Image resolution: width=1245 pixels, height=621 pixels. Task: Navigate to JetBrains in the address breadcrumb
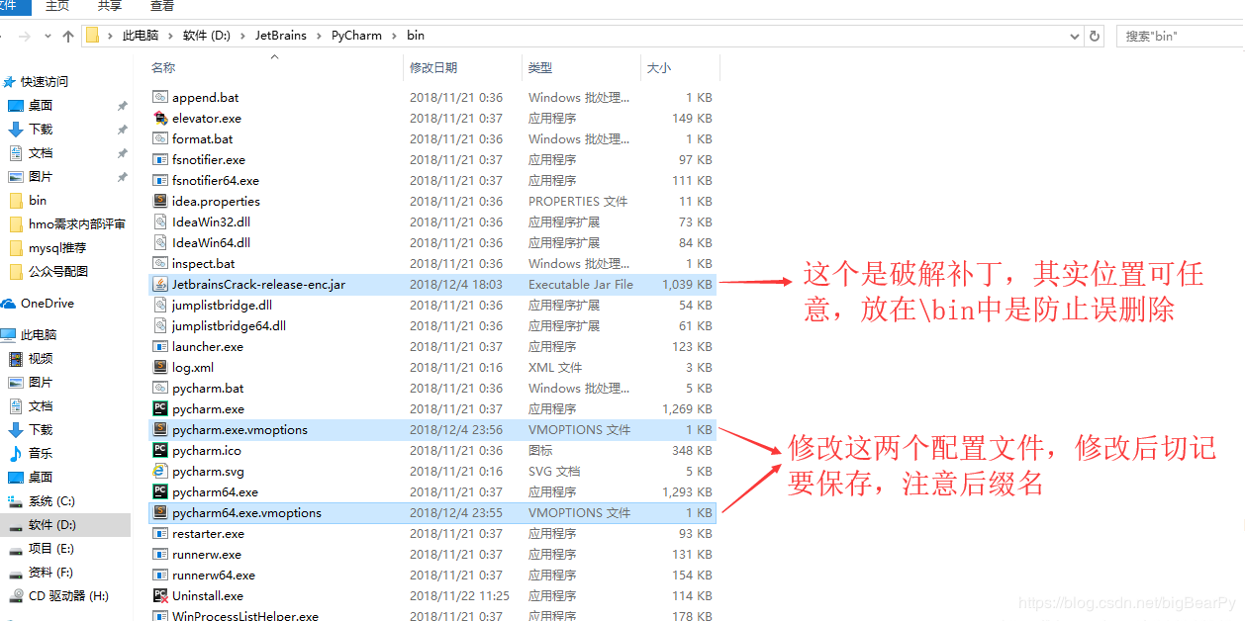coord(281,36)
